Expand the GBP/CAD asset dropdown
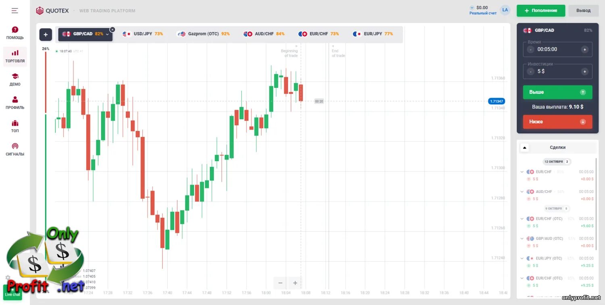 click(107, 34)
